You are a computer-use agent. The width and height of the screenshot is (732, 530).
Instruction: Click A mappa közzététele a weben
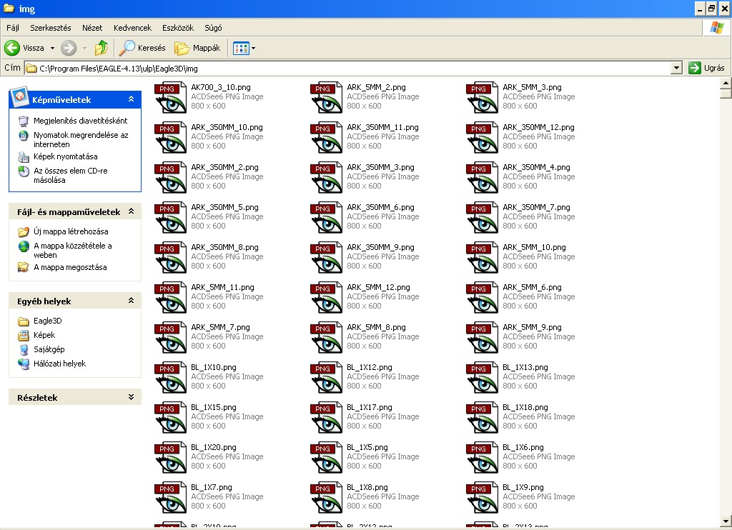[73, 251]
